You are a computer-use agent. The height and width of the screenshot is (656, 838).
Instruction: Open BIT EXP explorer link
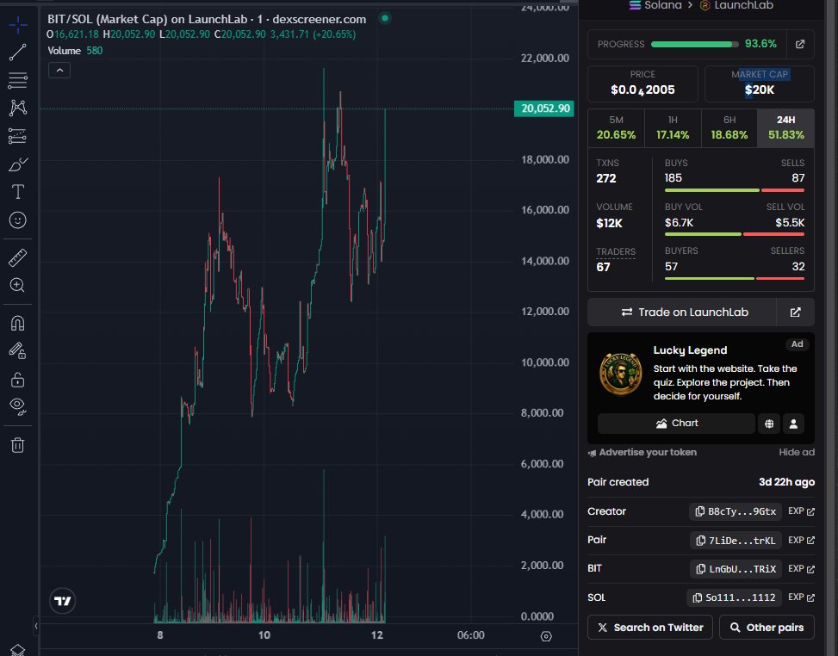pyautogui.click(x=801, y=569)
